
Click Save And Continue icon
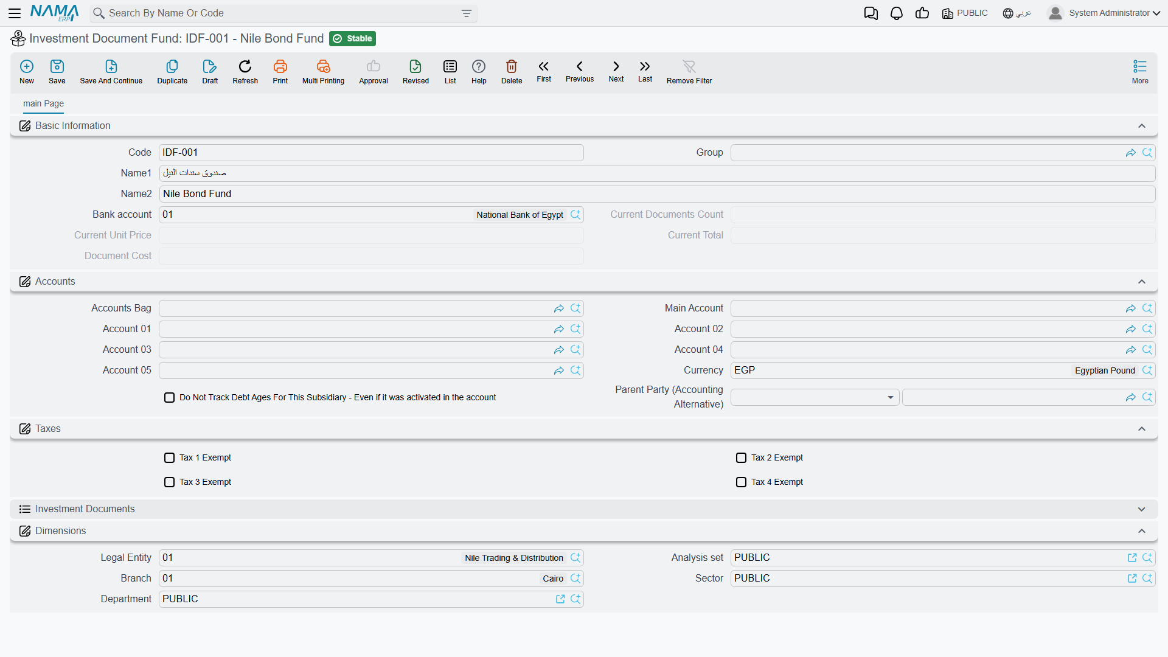(x=111, y=66)
